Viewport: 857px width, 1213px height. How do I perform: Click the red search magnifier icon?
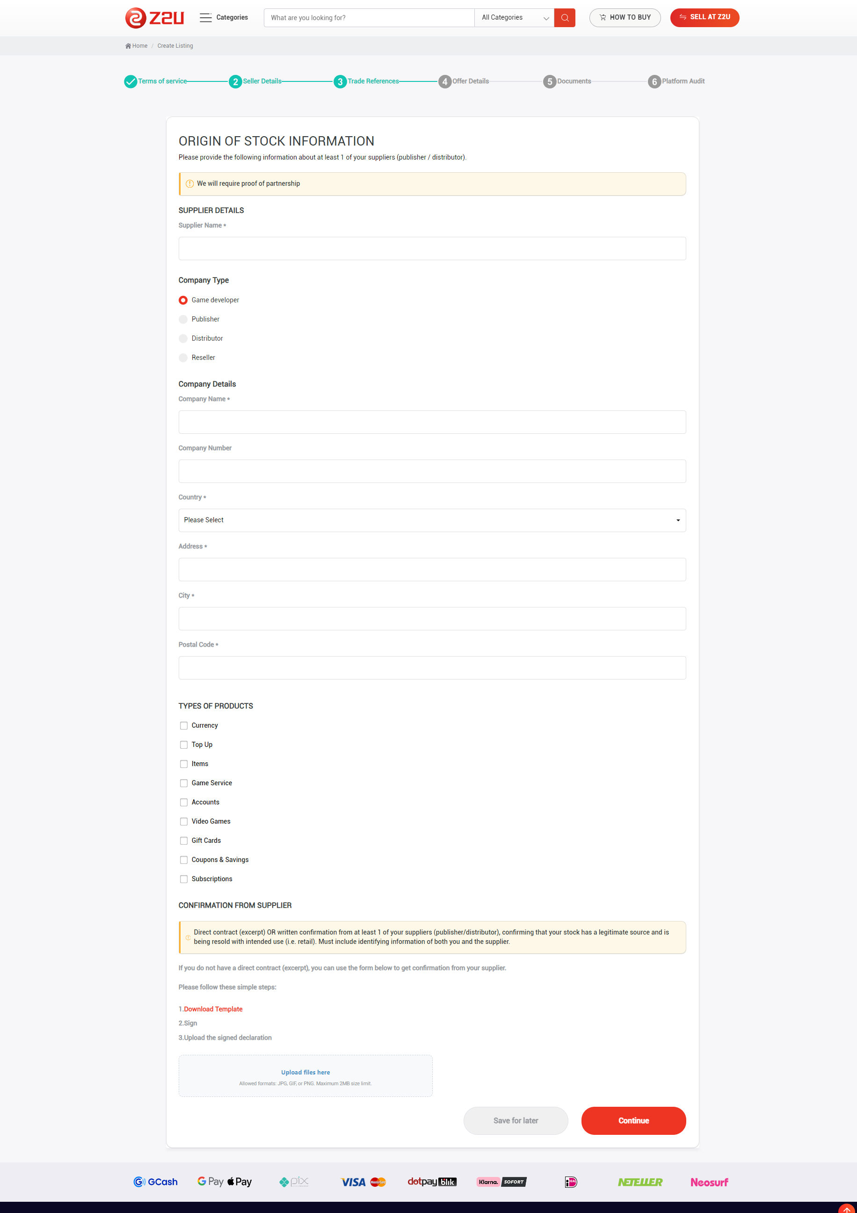coord(565,17)
